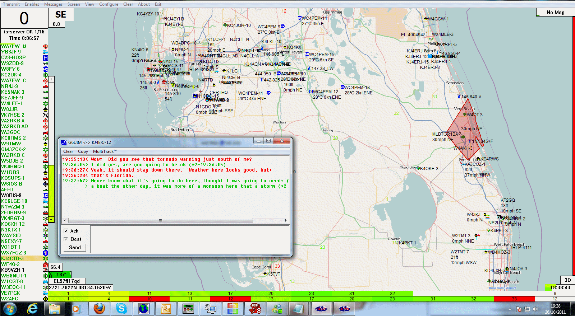
Task: Click the red truck icon beside NR4J-9
Action: pyautogui.click(x=45, y=86)
